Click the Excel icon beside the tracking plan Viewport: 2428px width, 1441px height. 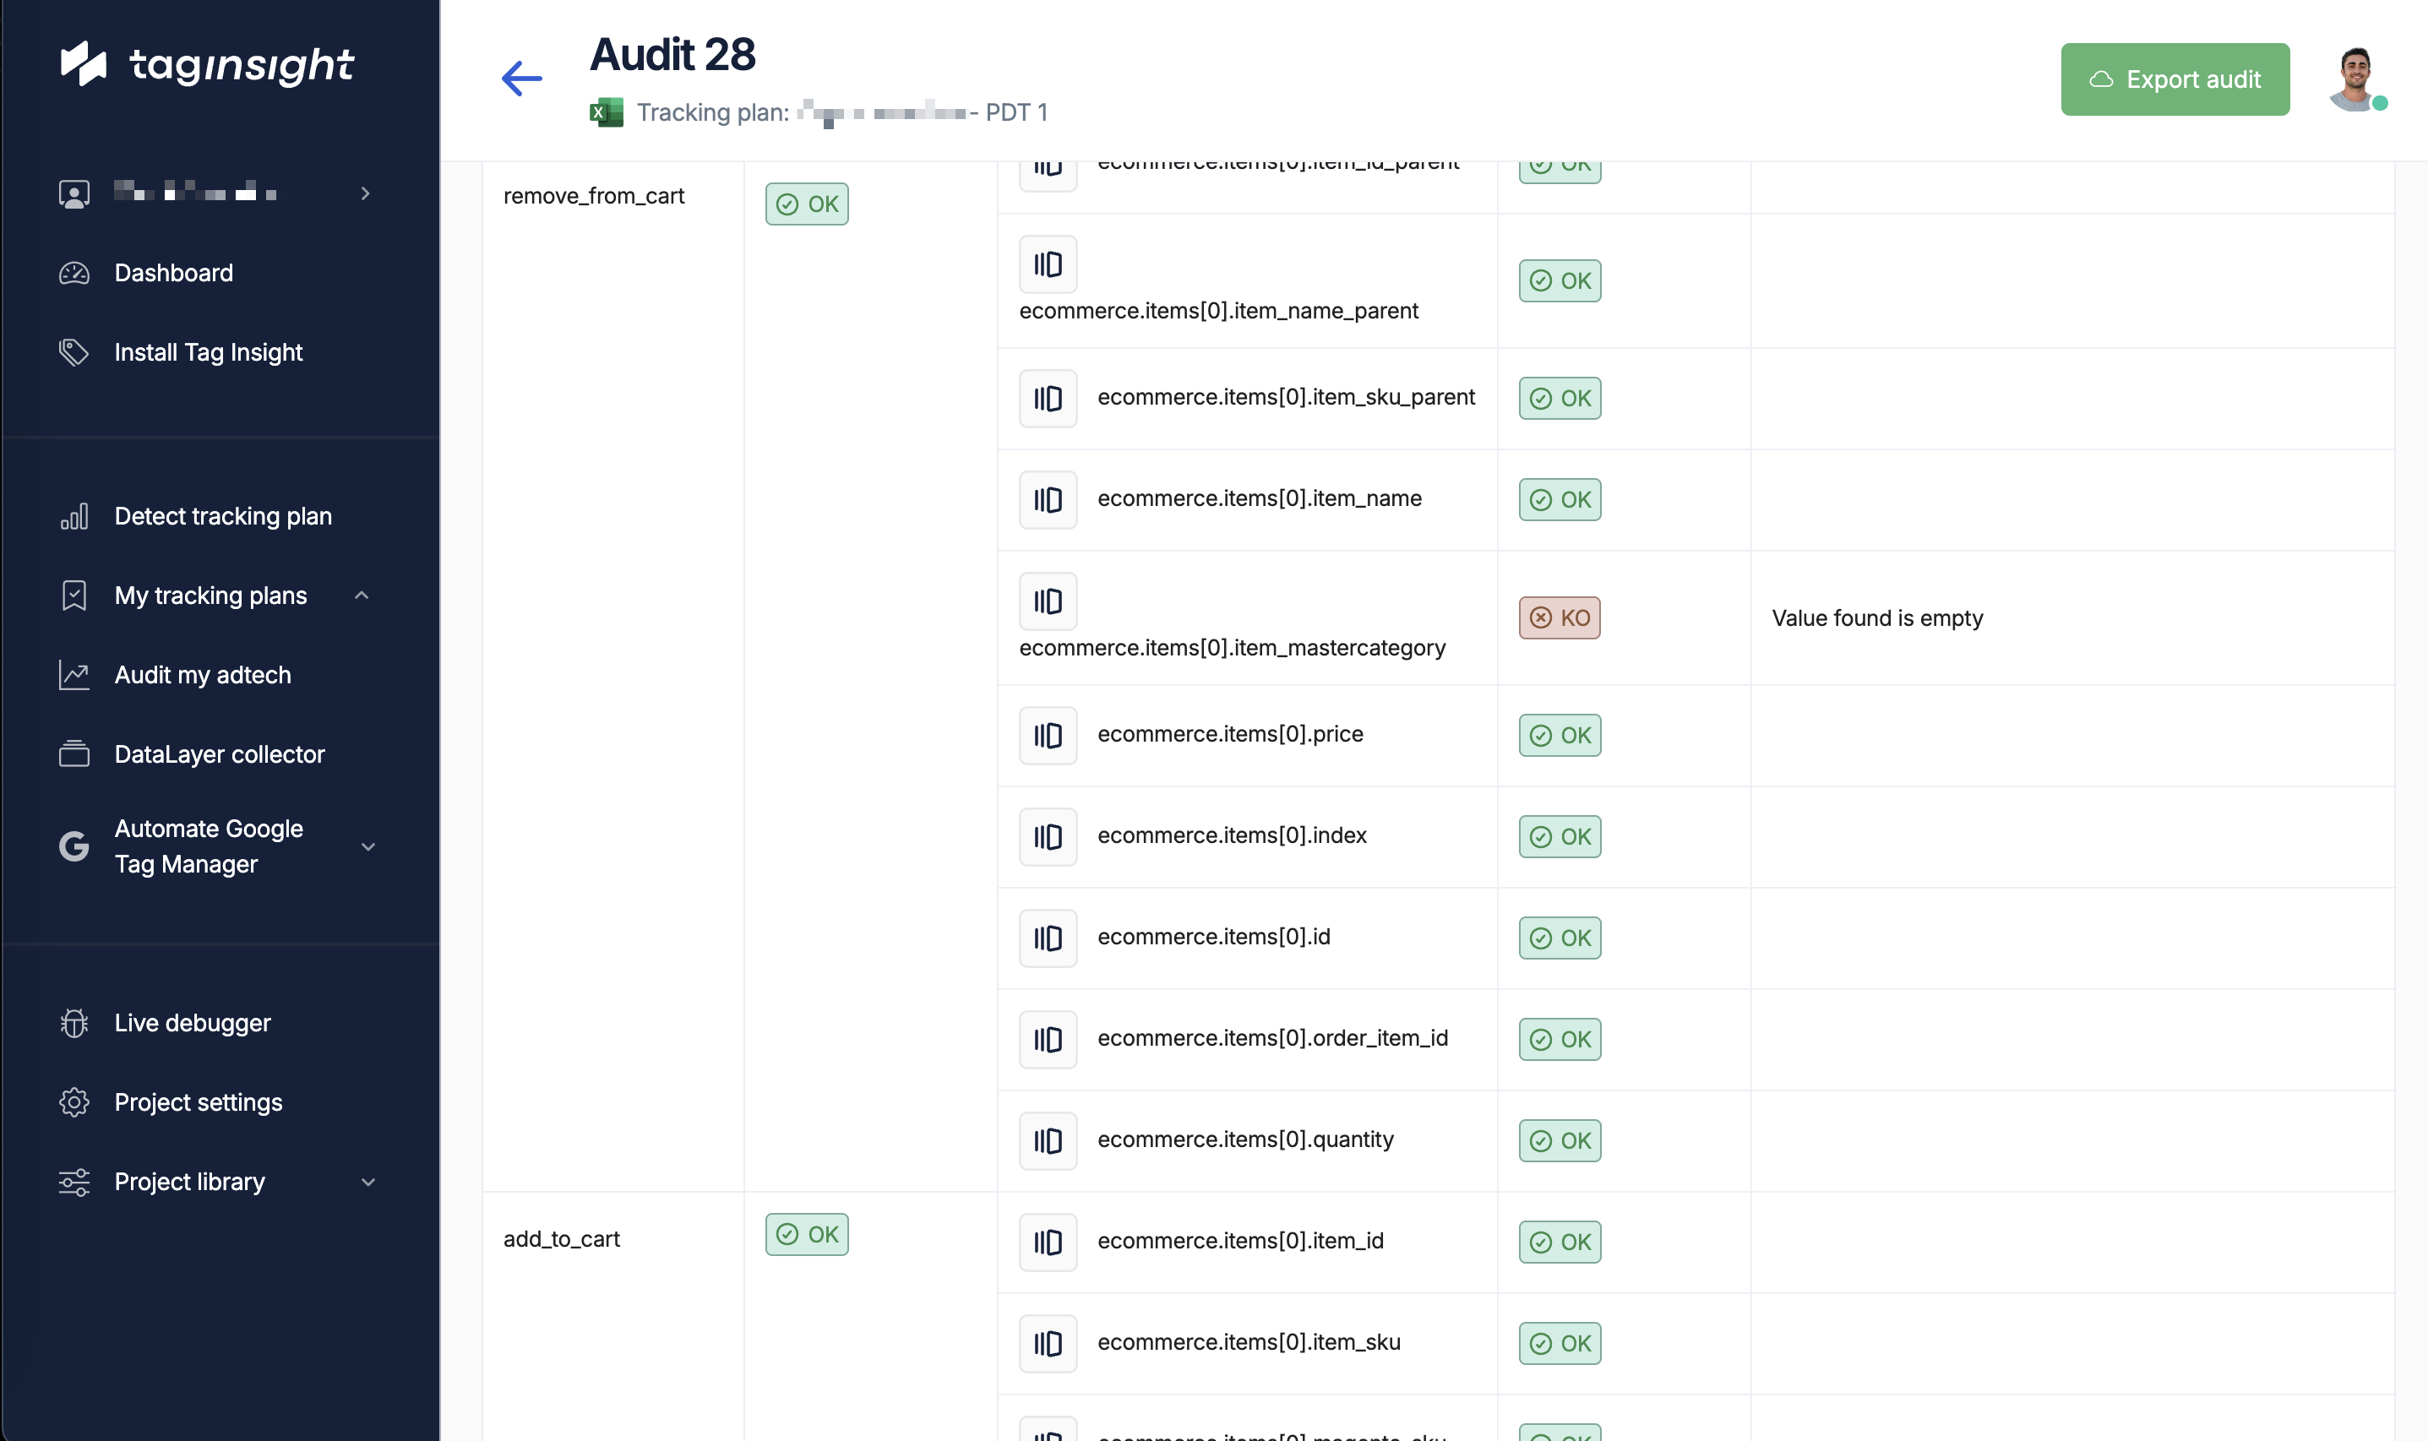(x=605, y=111)
